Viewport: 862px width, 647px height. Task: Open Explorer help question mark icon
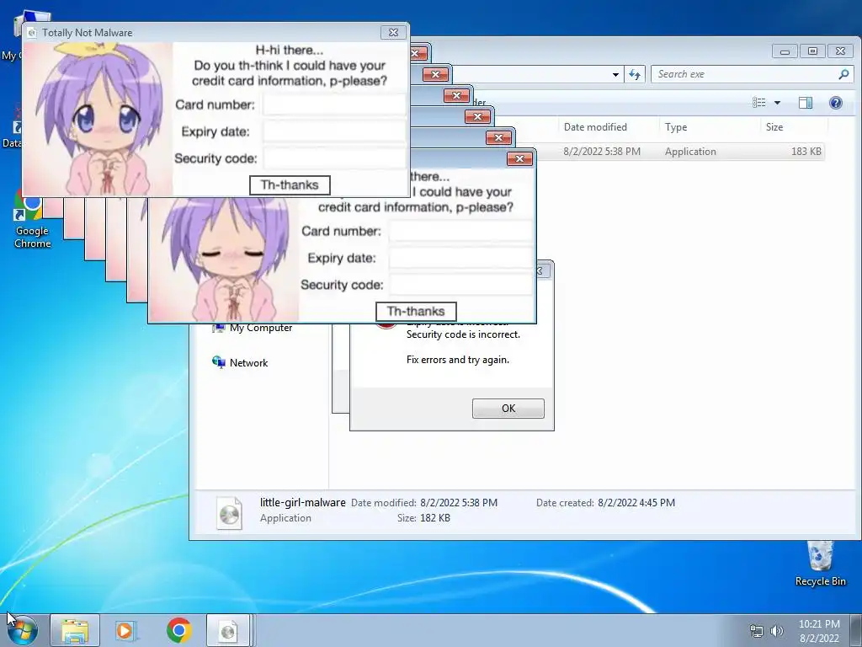tap(836, 103)
